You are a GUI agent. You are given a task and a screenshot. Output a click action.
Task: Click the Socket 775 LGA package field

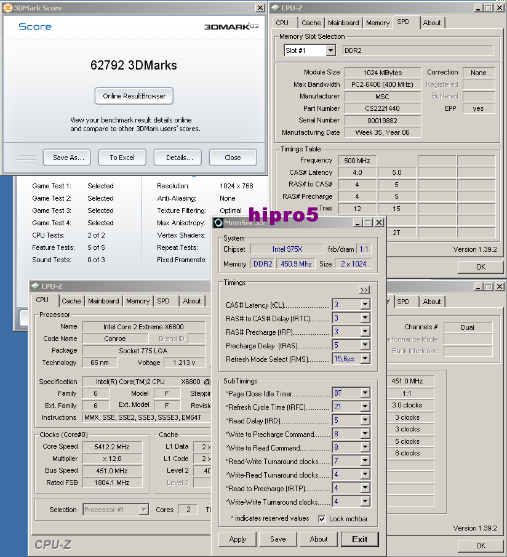[x=144, y=351]
